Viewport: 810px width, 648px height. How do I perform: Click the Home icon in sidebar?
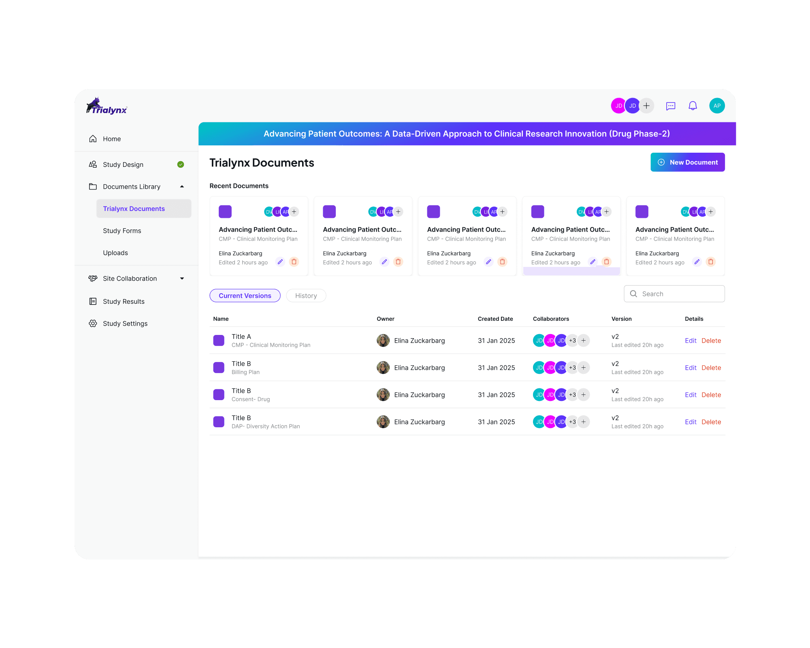point(93,139)
